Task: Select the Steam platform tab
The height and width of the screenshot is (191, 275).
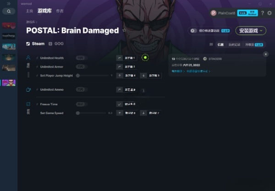Action: click(35, 44)
